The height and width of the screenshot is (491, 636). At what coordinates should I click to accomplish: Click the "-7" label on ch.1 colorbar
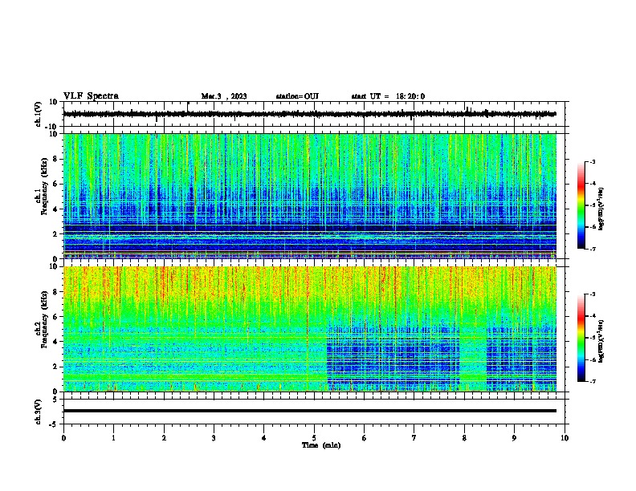[593, 249]
